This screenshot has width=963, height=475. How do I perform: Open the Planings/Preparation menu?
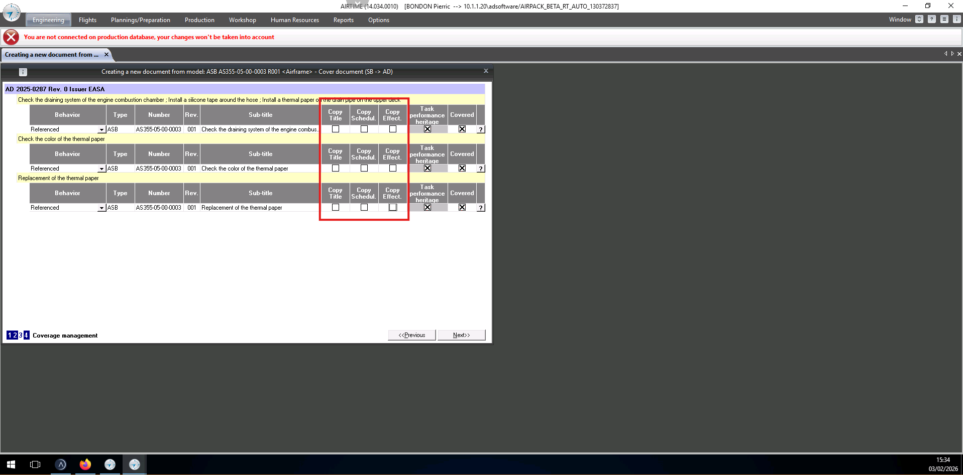click(140, 20)
